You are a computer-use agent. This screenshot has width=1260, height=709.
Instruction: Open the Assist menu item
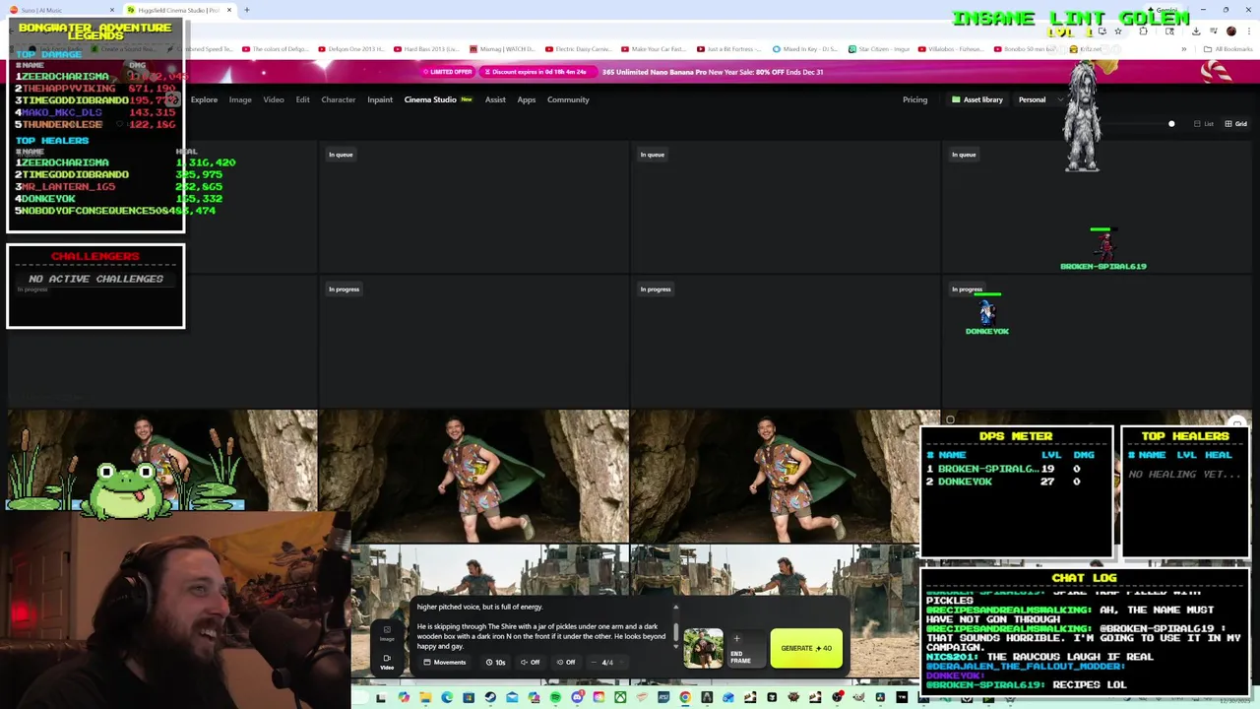pos(495,99)
